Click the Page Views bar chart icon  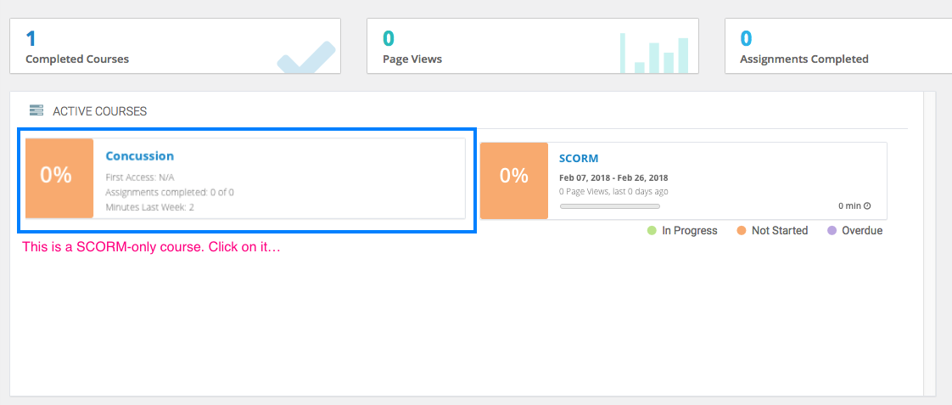(x=653, y=53)
